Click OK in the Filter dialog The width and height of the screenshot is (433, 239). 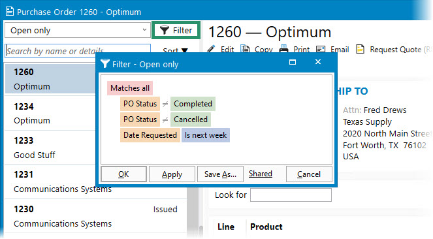(123, 174)
